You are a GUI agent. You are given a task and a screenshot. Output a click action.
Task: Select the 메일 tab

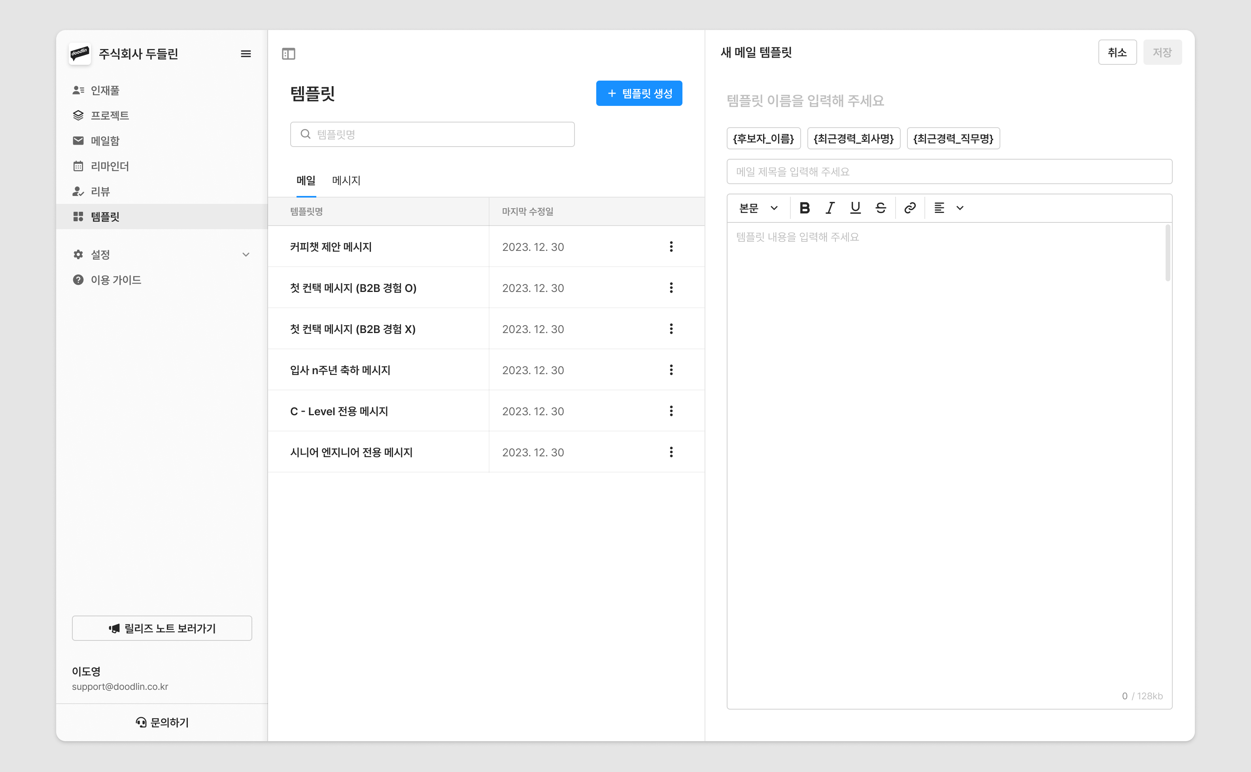306,180
